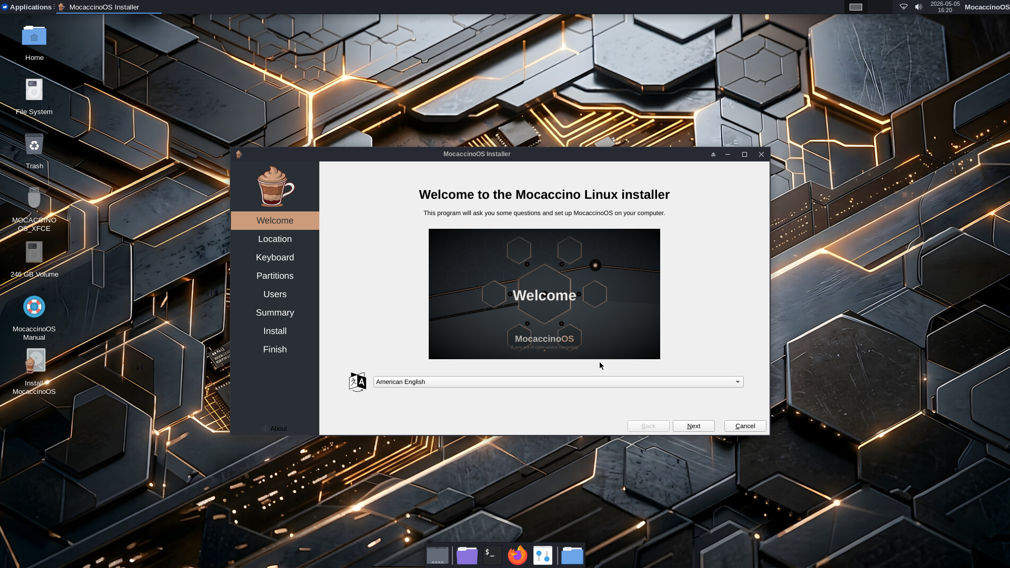Open the blue folder dock icon
The image size is (1010, 568).
pyautogui.click(x=572, y=555)
